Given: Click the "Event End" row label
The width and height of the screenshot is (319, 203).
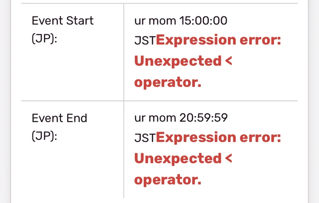Looking at the screenshot, I should (59, 118).
